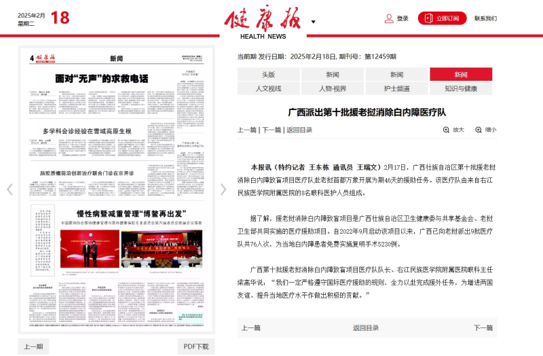Image resolution: width=543 pixels, height=356 pixels.
Task: Click the subscribe icon in red button
Action: coord(429,18)
